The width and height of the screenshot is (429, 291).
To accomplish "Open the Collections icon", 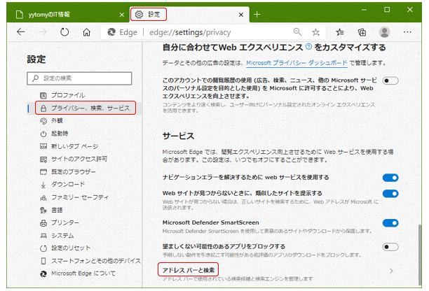I will click(362, 31).
